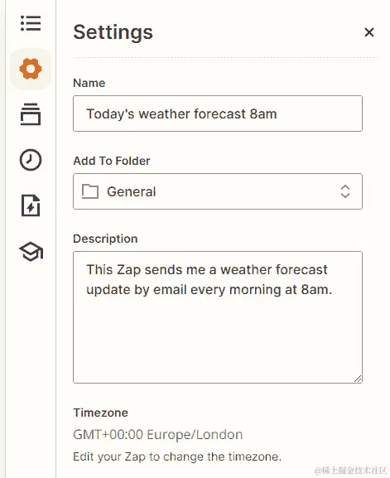The height and width of the screenshot is (478, 390).
Task: Click the Settings panel heading
Action: pyautogui.click(x=113, y=32)
